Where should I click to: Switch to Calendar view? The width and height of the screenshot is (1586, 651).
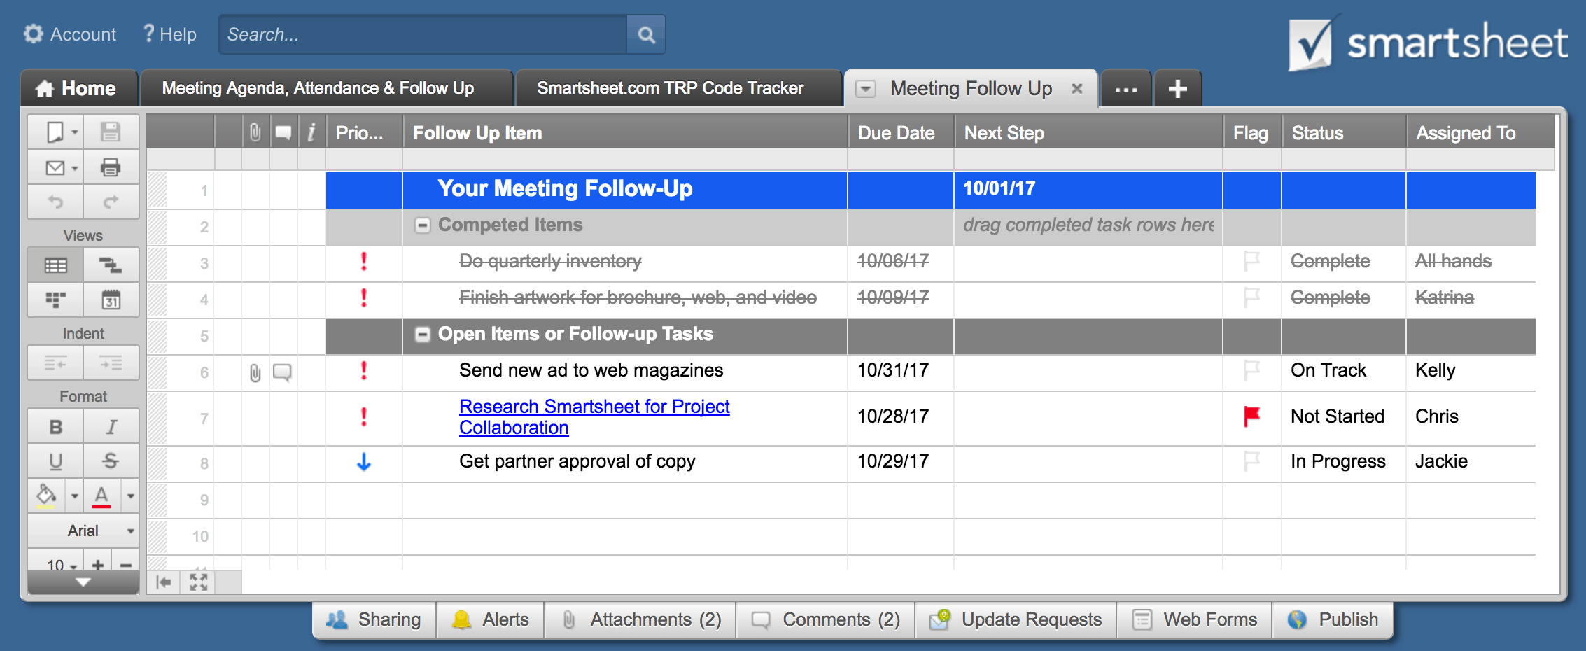(111, 300)
